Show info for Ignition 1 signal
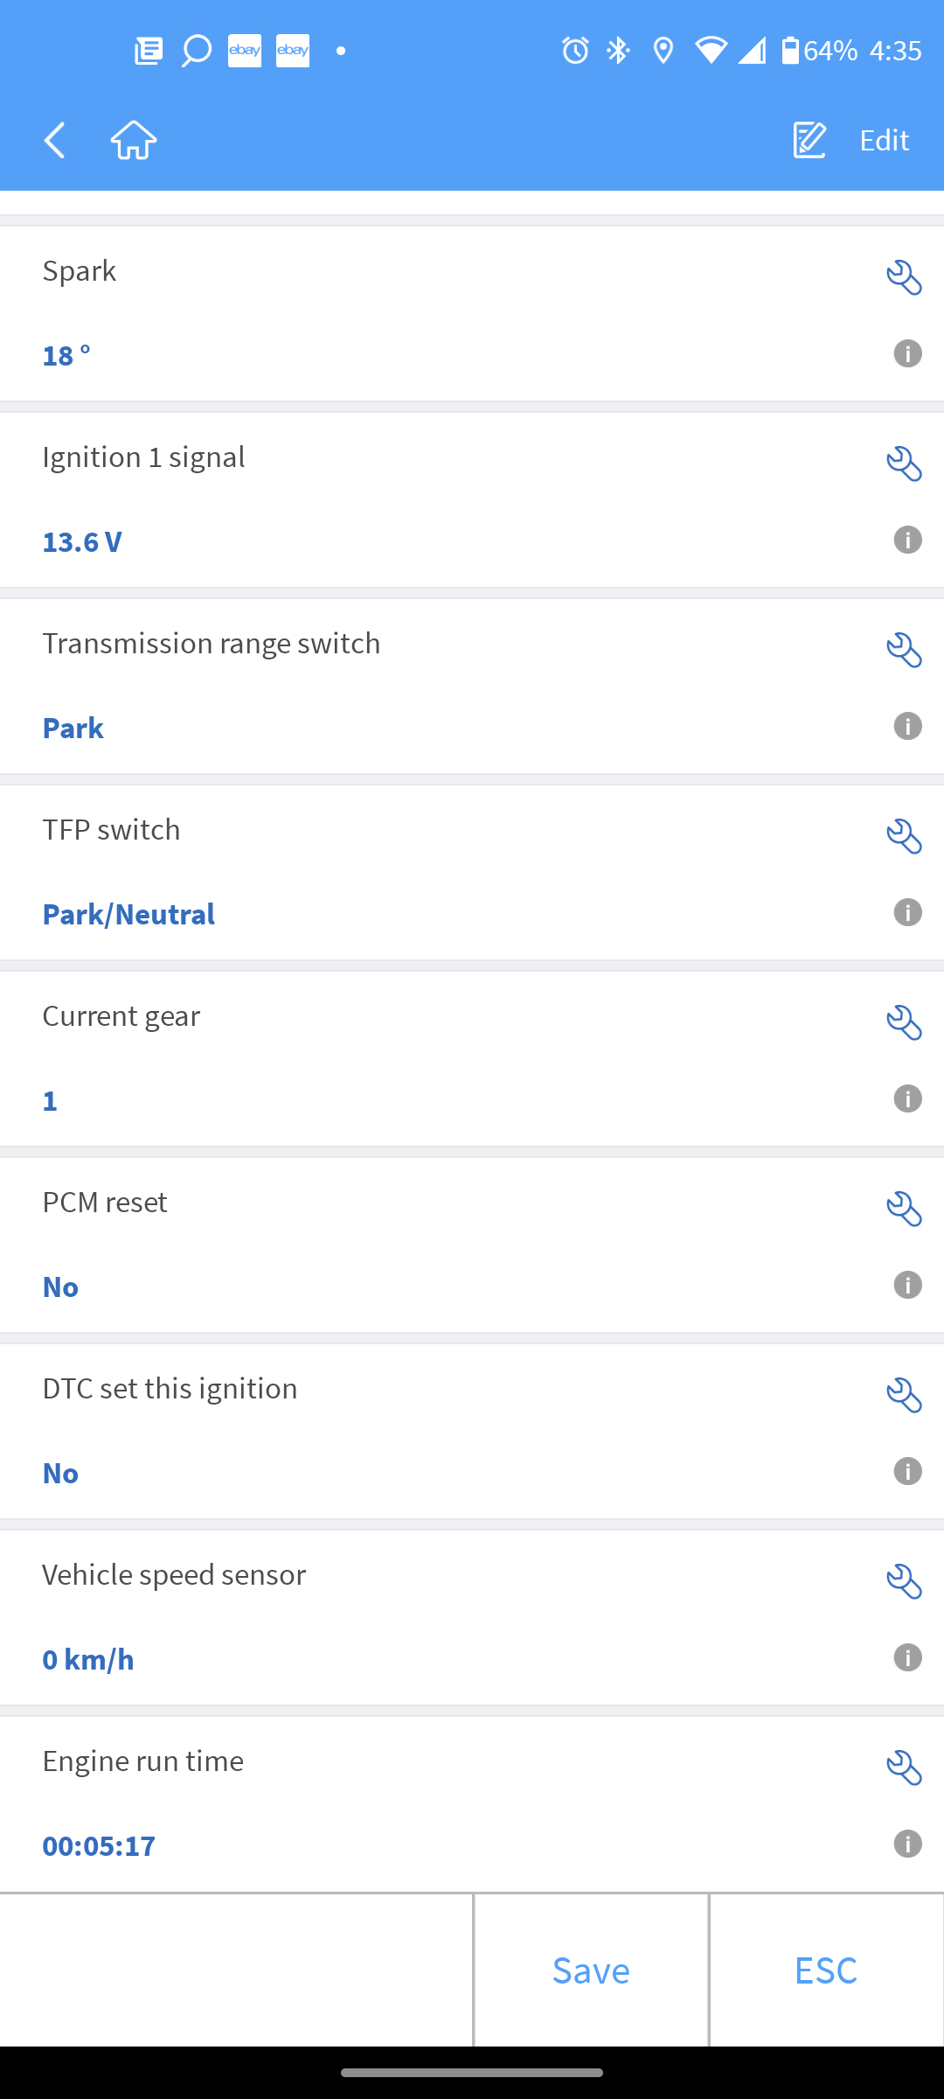This screenshot has width=944, height=2099. click(x=907, y=540)
